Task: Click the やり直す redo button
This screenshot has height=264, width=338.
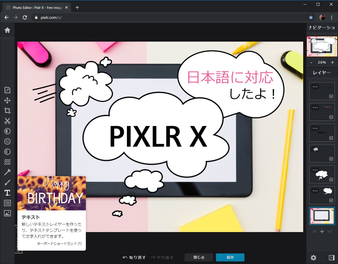Action: pyautogui.click(x=162, y=257)
